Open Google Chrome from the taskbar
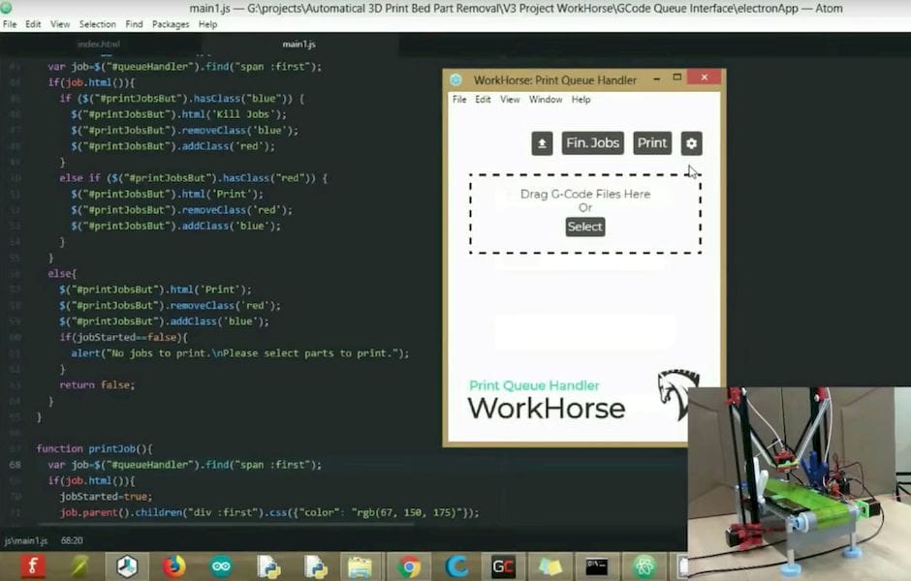Image resolution: width=911 pixels, height=581 pixels. 409,566
